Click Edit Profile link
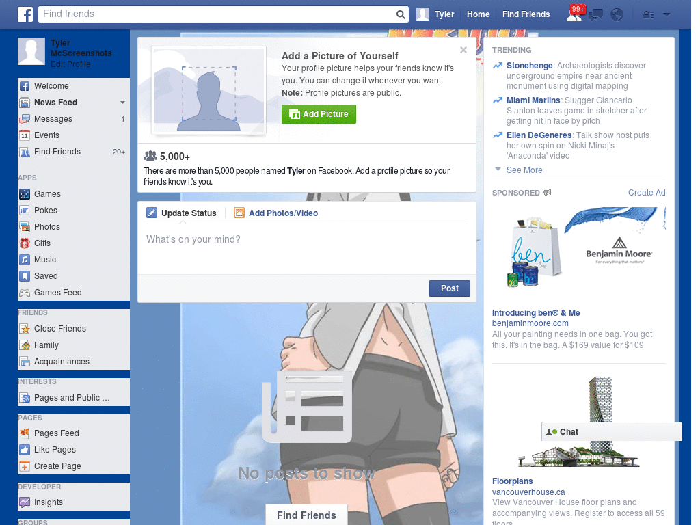Viewport: 700px width, 525px height. 70,64
